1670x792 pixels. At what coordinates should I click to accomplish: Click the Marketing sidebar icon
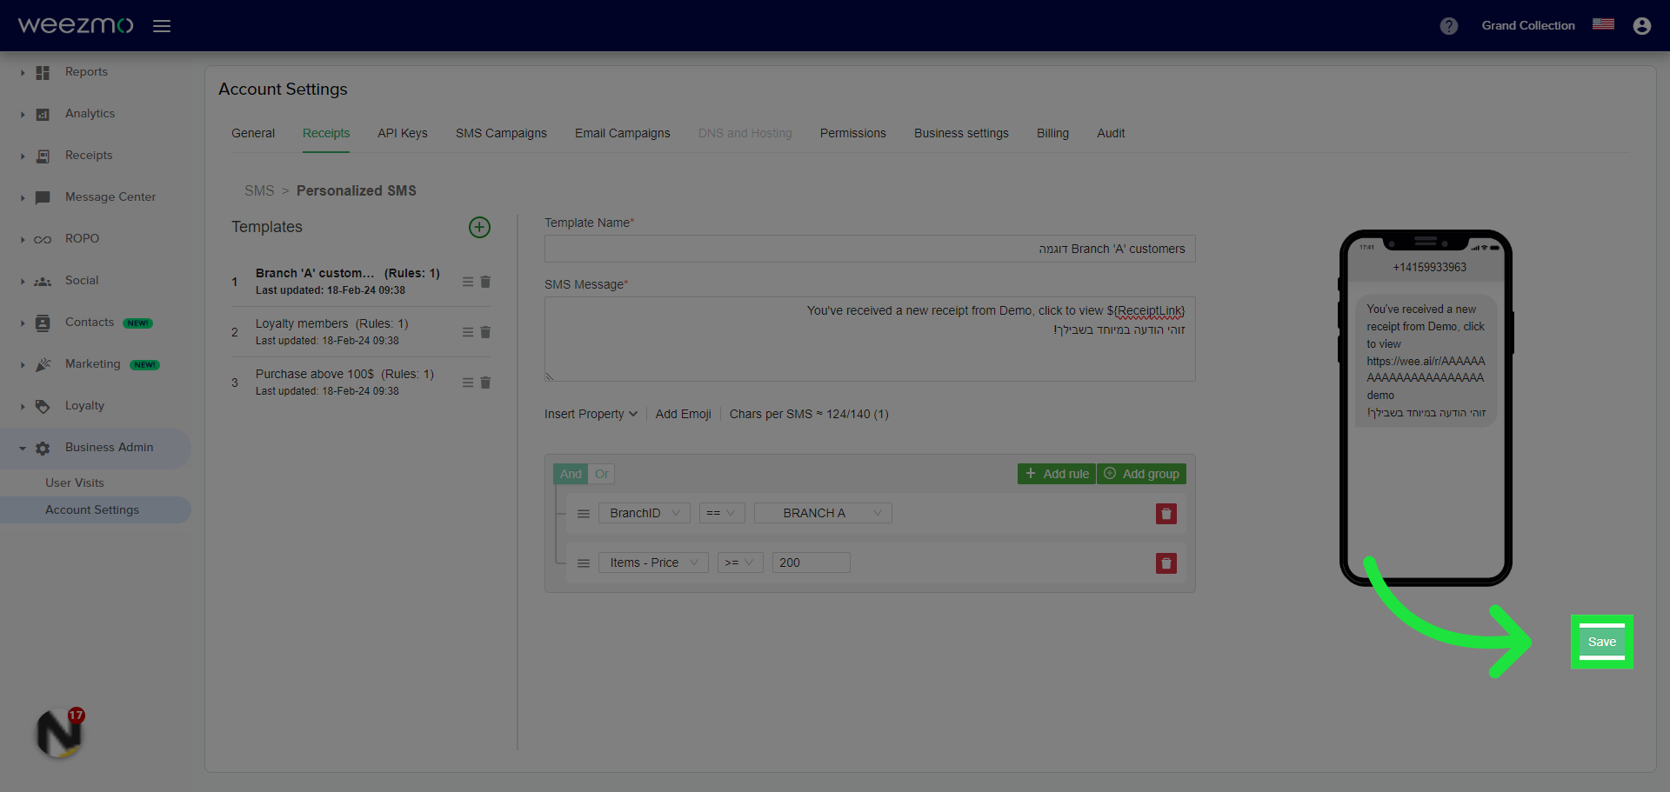click(43, 365)
